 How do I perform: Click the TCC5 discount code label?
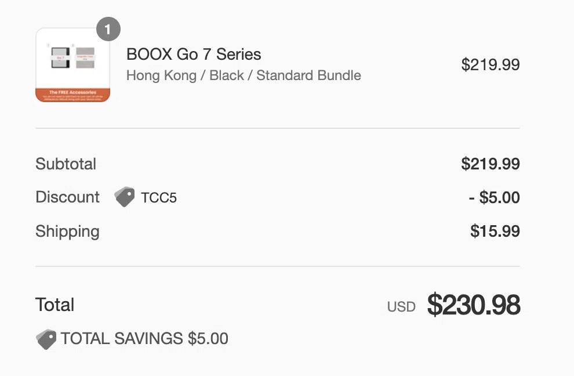point(159,197)
